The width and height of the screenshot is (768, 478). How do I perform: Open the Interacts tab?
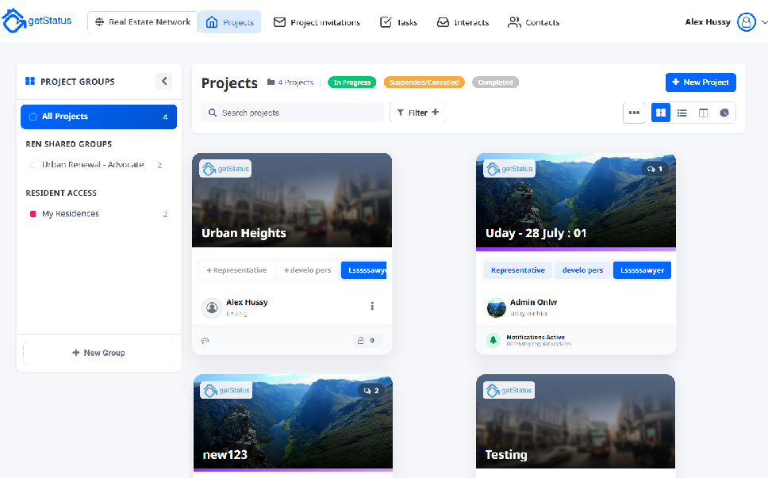(x=463, y=22)
